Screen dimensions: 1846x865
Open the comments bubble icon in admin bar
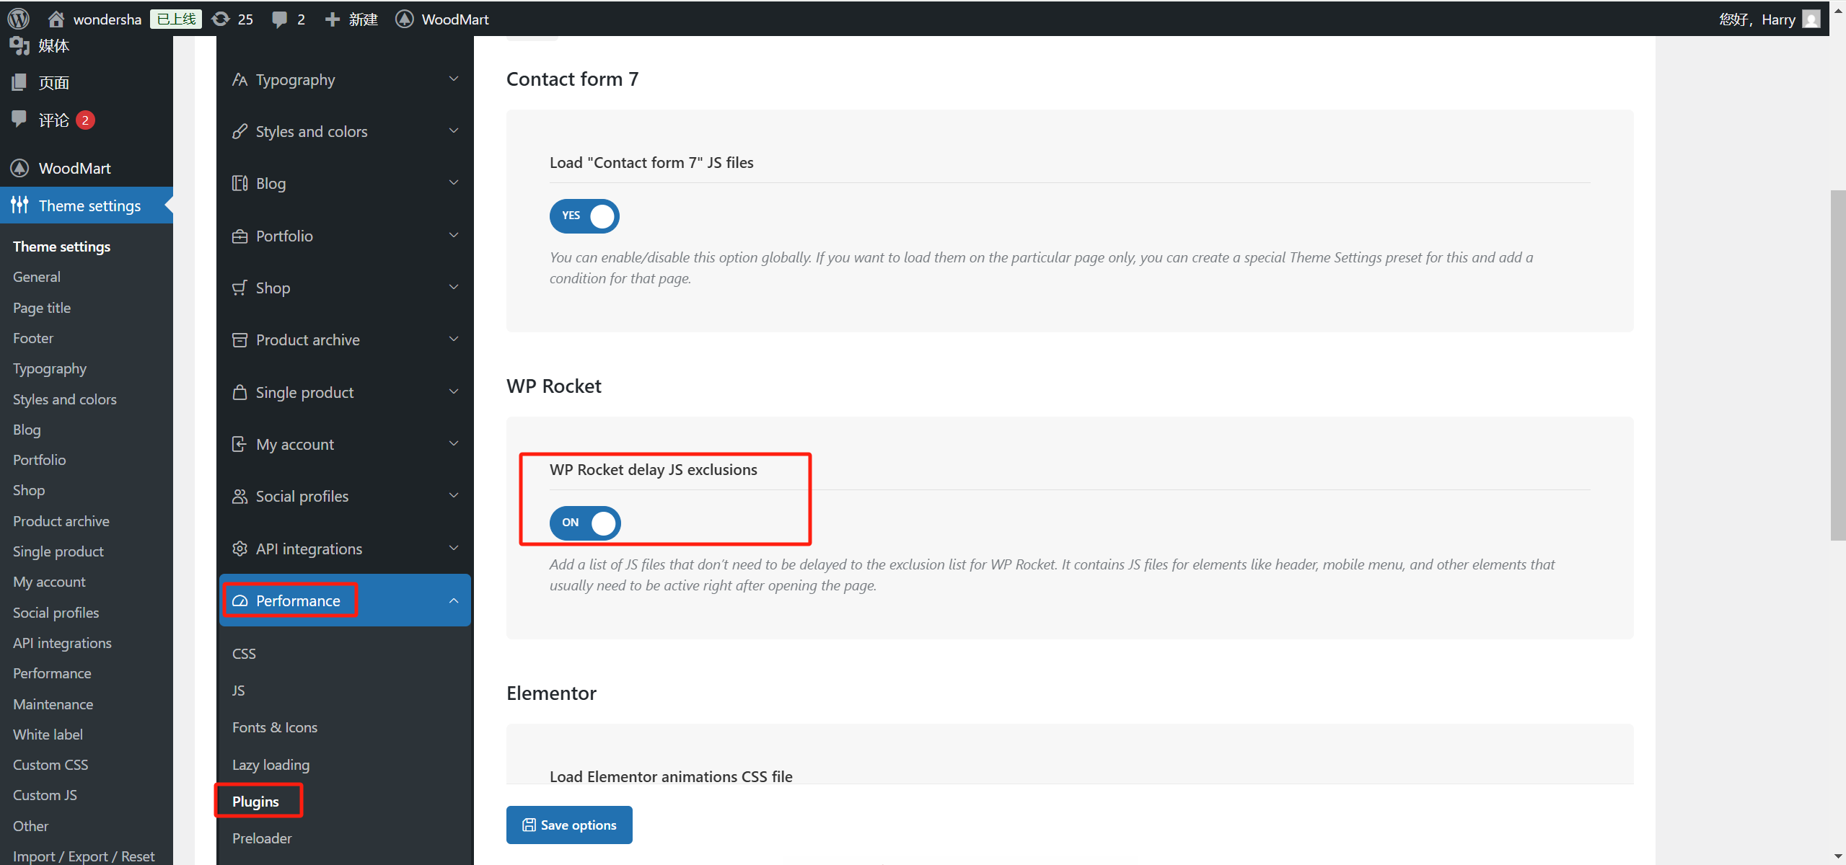click(x=279, y=19)
